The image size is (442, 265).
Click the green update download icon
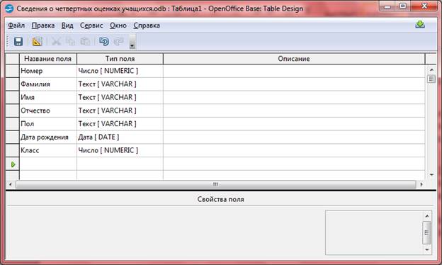pyautogui.click(x=420, y=25)
